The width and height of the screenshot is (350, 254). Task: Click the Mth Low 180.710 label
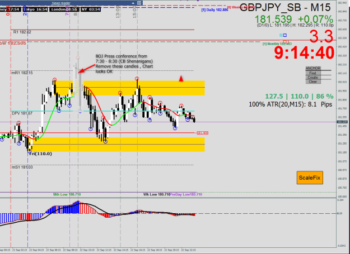coord(67,194)
